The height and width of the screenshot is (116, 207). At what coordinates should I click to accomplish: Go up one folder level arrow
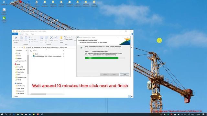coord(22,47)
